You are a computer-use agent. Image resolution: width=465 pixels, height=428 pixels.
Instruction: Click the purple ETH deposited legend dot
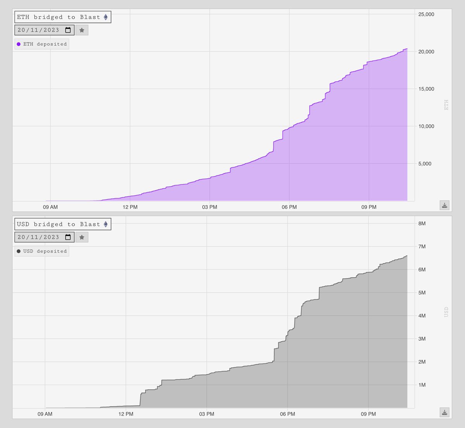tap(19, 44)
